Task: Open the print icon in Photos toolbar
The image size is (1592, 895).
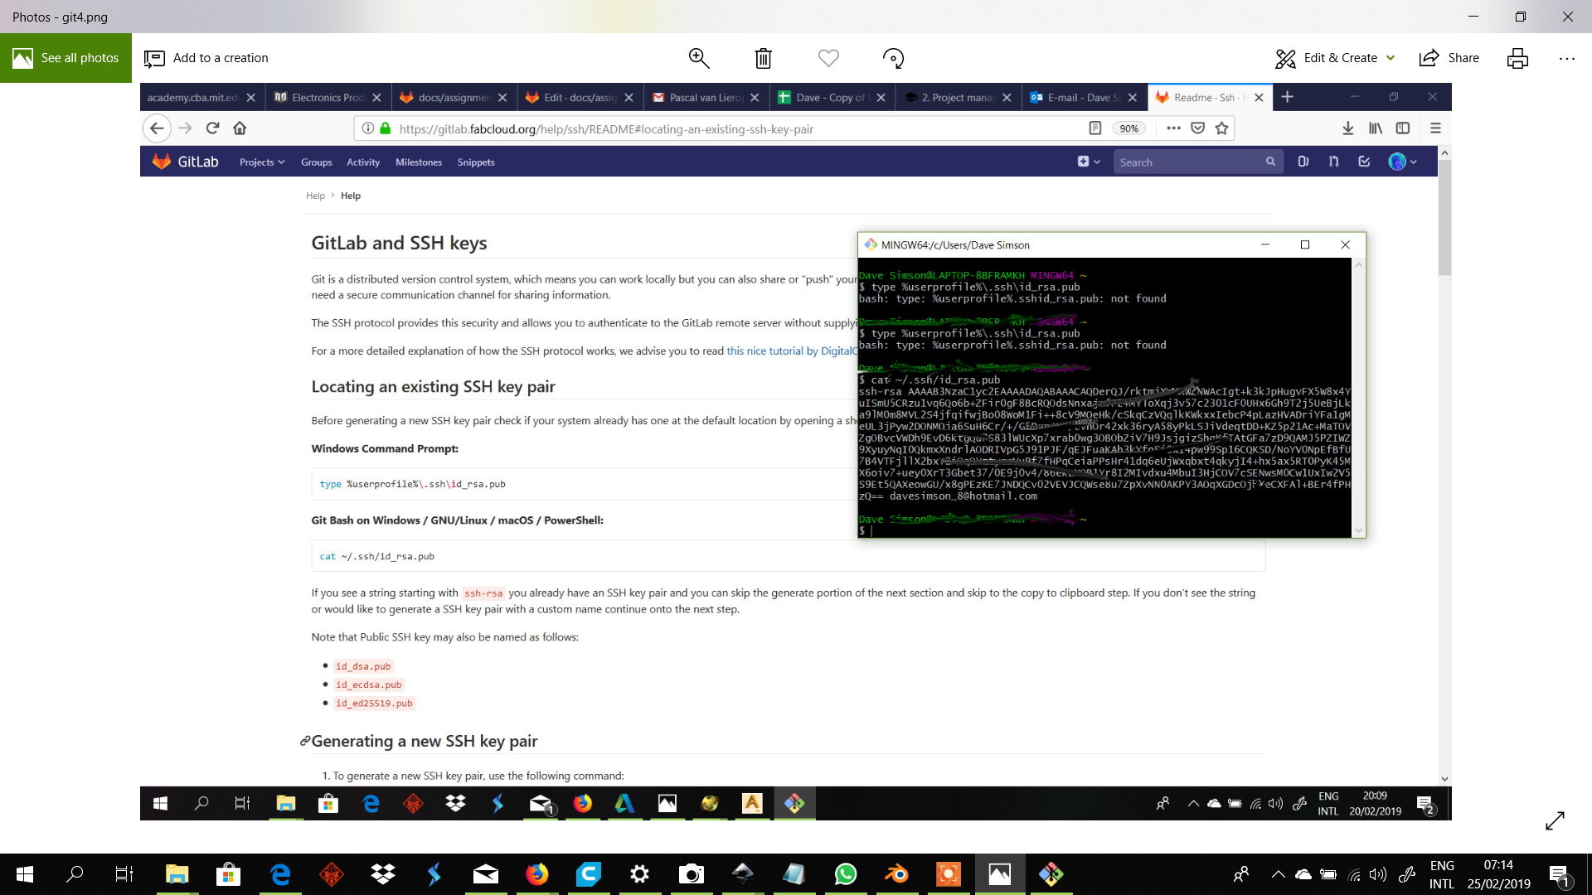Action: click(x=1517, y=58)
